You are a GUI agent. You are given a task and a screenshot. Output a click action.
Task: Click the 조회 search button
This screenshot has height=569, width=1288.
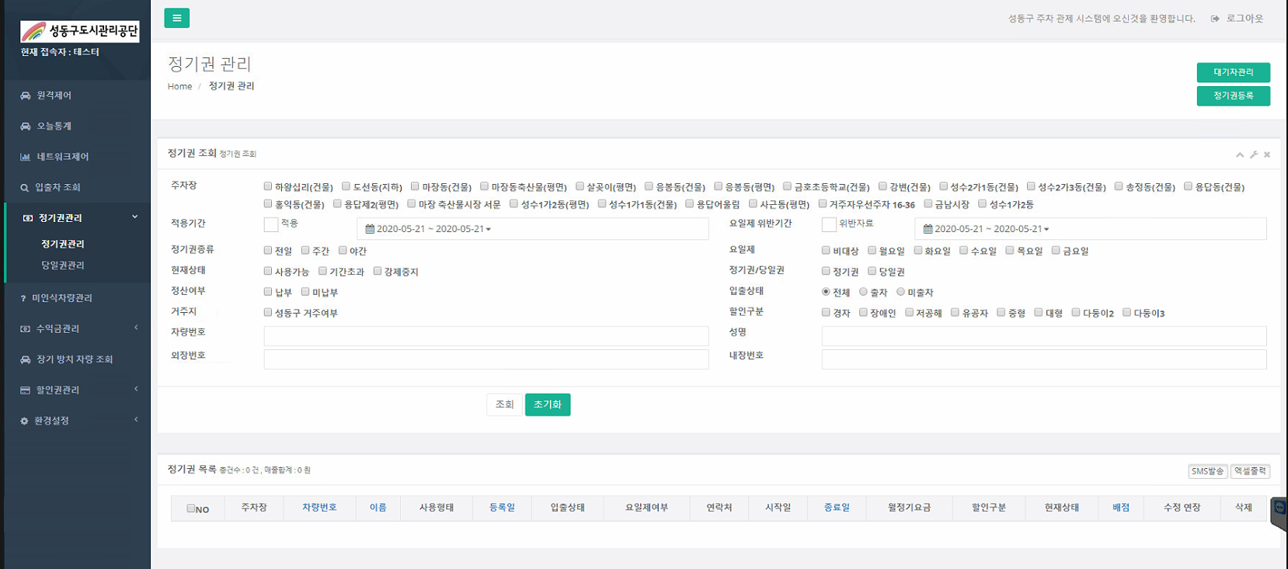[x=504, y=404]
